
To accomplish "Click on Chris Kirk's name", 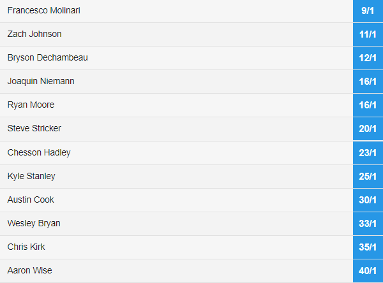I will point(26,247).
